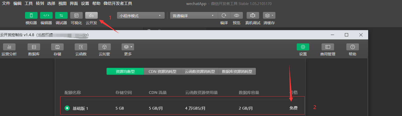
Task: Minimize the 云开发控制台 window
Action: (x=333, y=35)
